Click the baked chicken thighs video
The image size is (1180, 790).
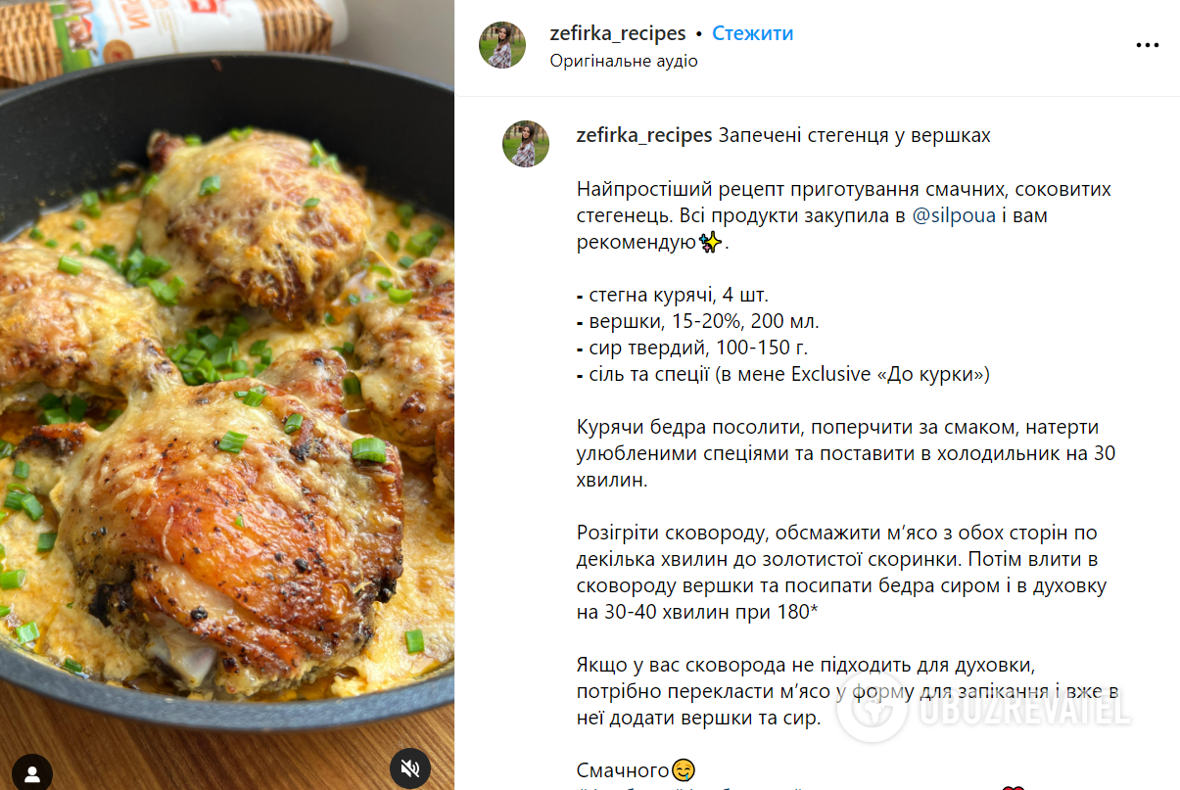click(227, 395)
